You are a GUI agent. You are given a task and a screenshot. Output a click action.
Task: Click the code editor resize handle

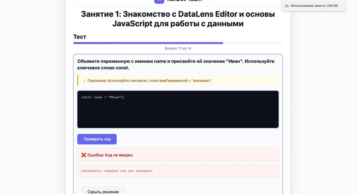pos(277,126)
